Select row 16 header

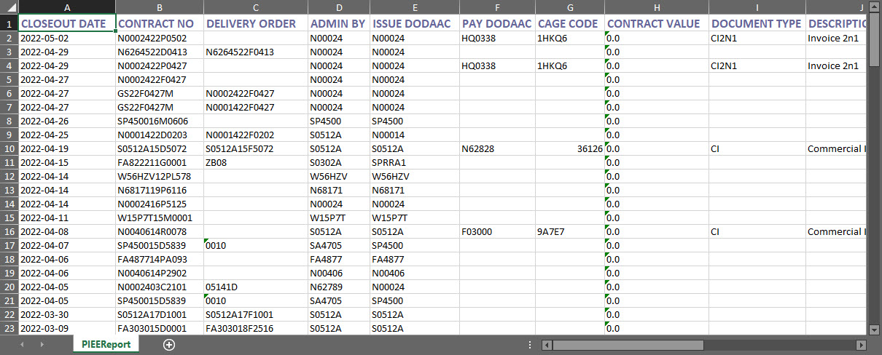click(9, 231)
